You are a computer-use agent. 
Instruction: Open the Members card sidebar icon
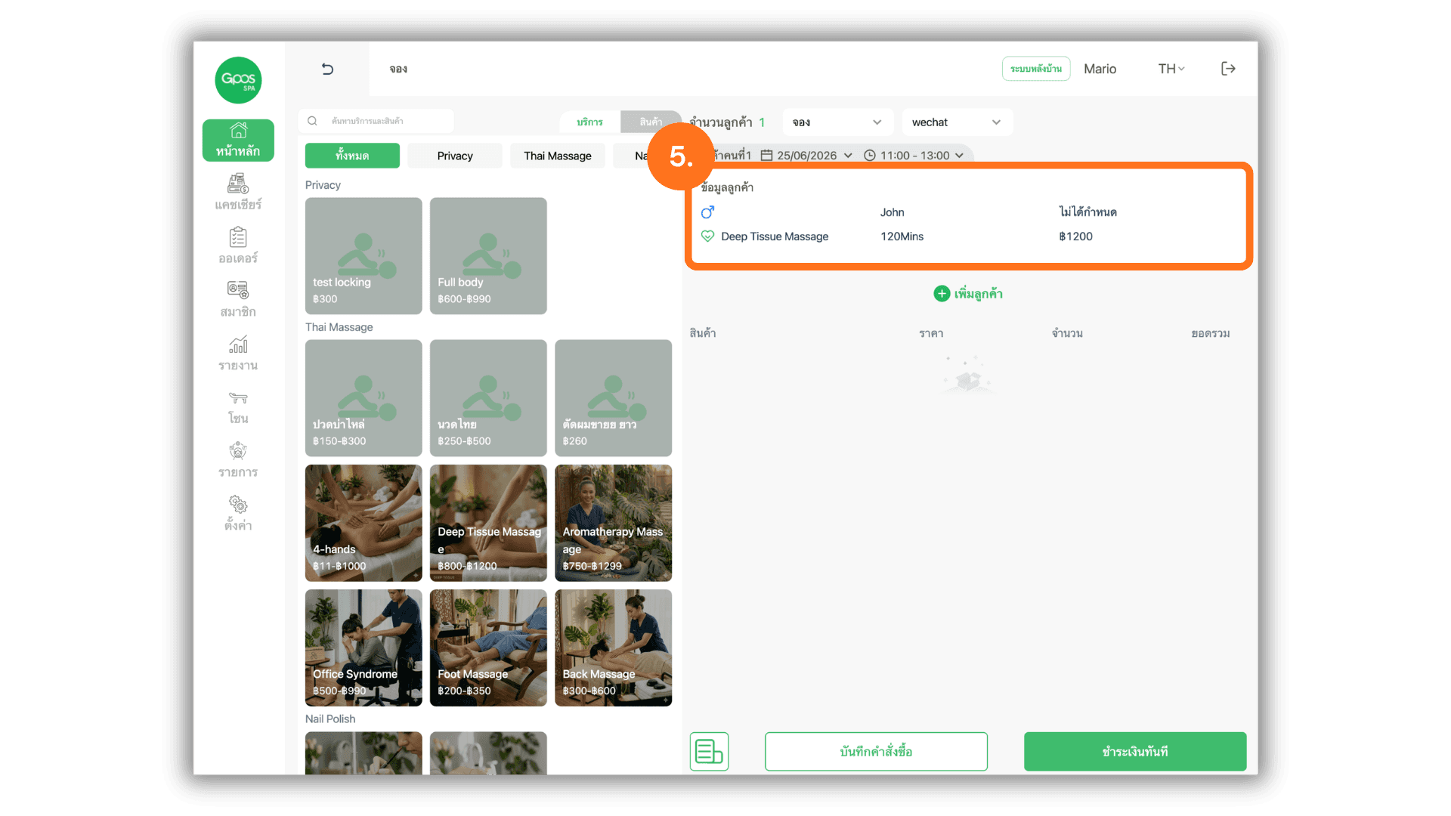238,290
